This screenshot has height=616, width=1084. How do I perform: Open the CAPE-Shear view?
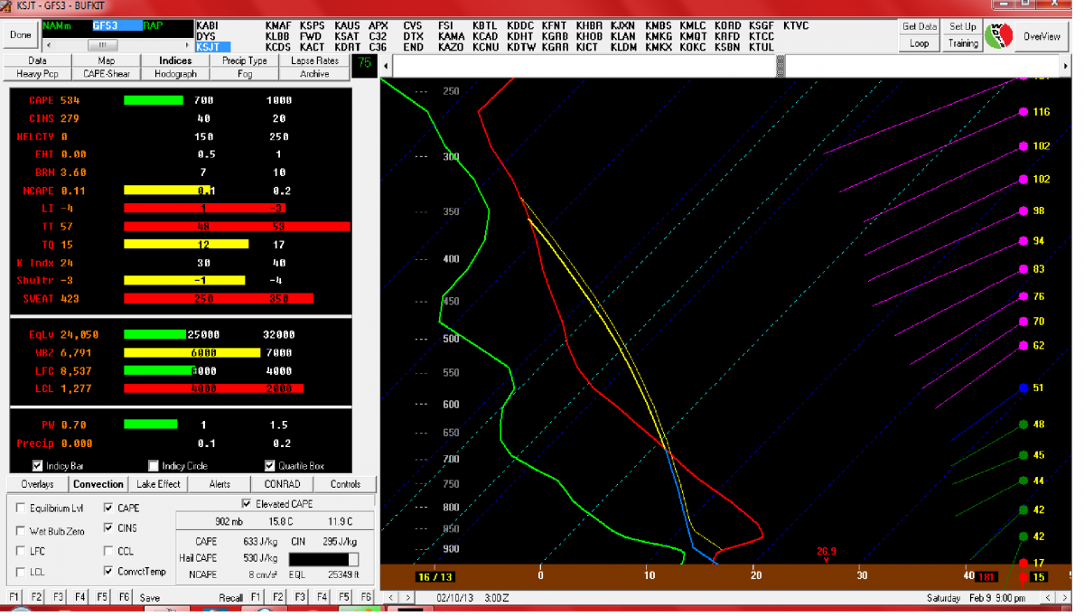(107, 74)
